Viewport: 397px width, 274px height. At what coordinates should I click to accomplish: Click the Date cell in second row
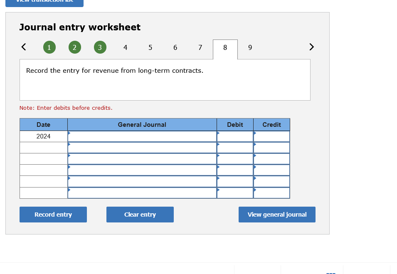pos(43,147)
